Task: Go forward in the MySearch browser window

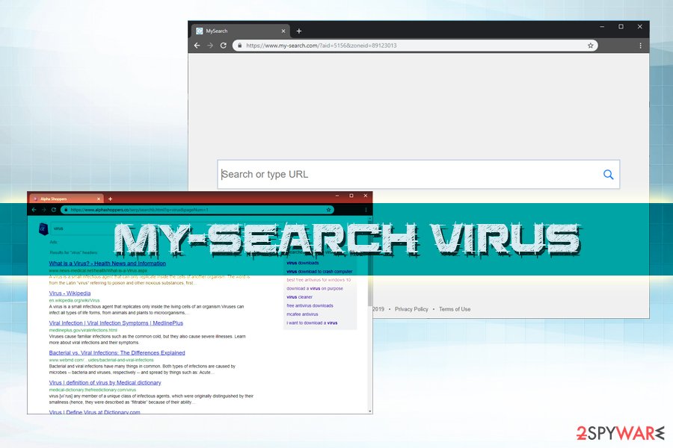Action: point(210,46)
